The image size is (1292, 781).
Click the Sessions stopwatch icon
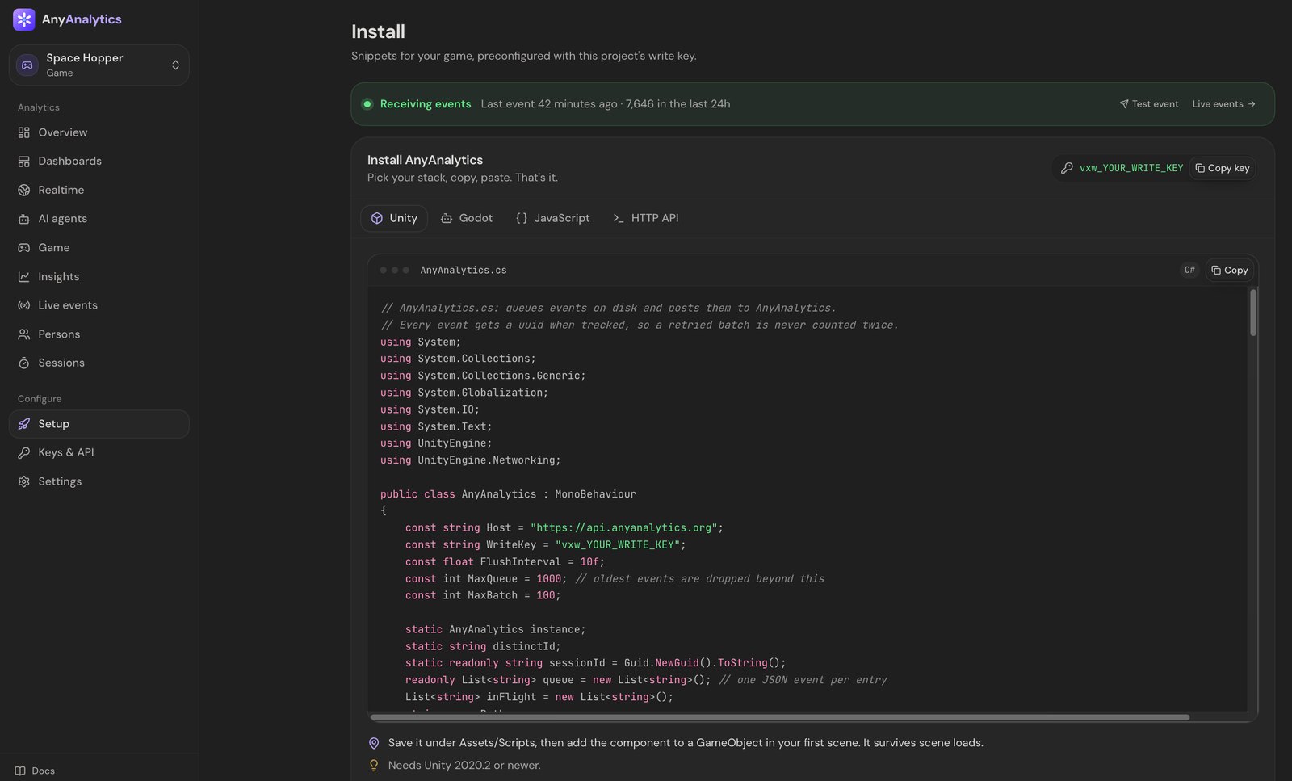(24, 363)
